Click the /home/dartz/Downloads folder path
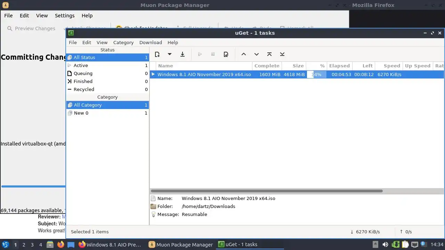 [208, 206]
